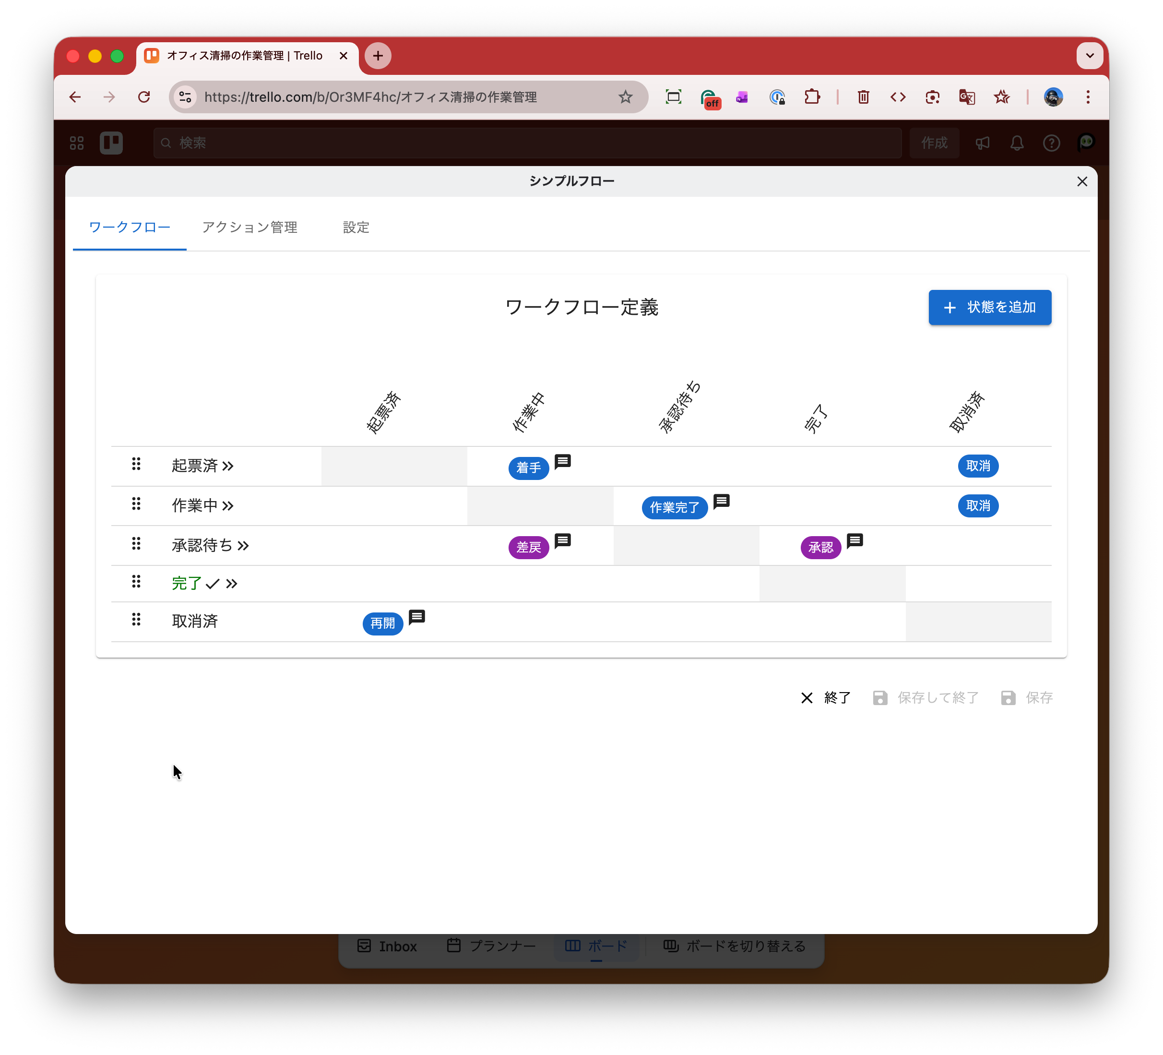Click 状態を追加 button

989,308
